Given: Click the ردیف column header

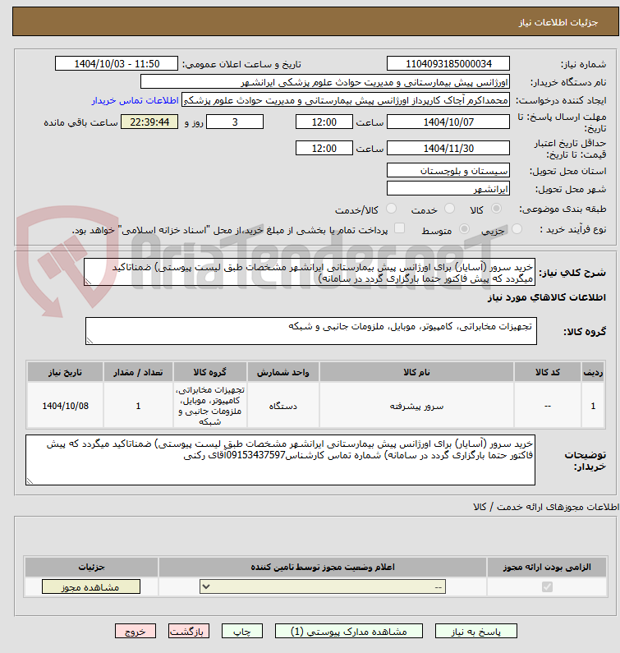Looking at the screenshot, I should tap(593, 372).
